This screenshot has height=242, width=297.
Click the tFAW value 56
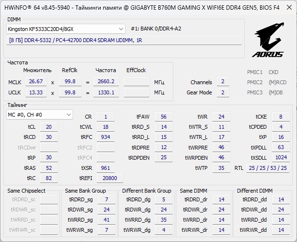(x=164, y=117)
